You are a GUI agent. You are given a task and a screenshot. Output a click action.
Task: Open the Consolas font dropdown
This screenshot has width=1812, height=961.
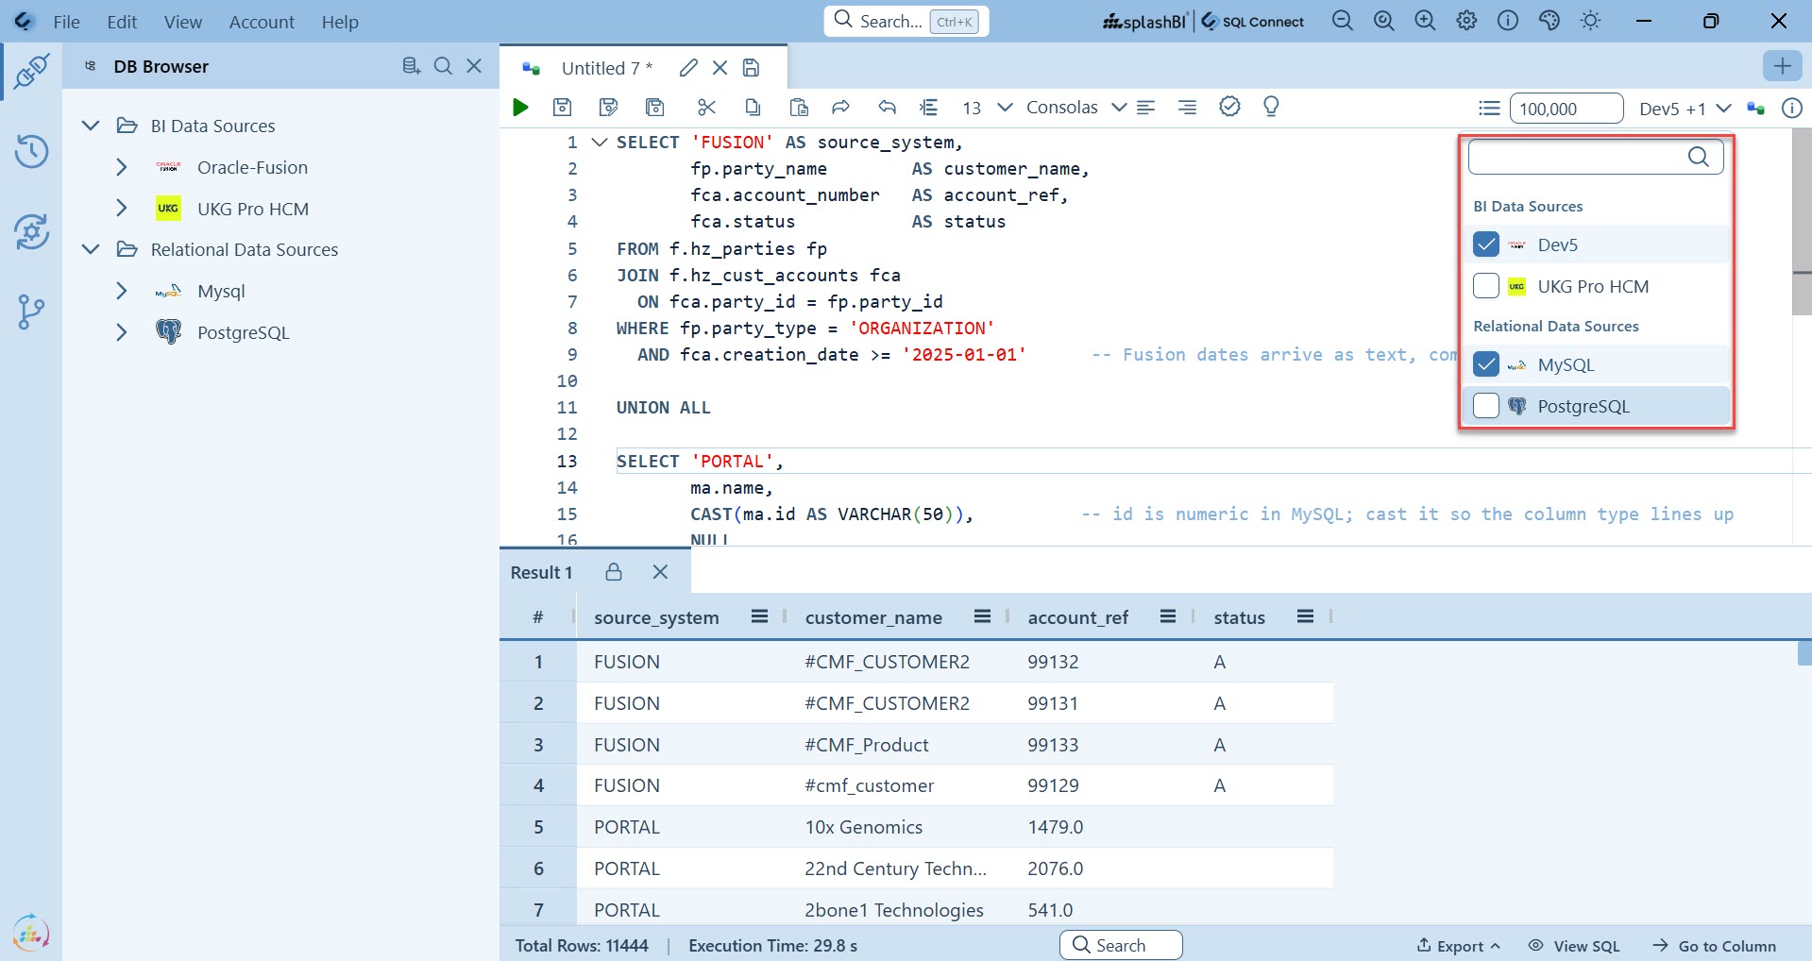1076,108
